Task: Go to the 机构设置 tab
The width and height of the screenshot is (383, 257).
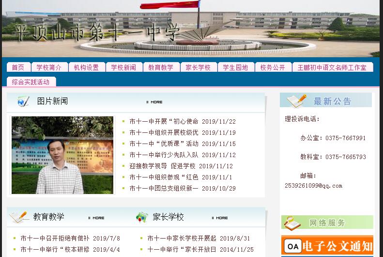Action: tap(87, 67)
